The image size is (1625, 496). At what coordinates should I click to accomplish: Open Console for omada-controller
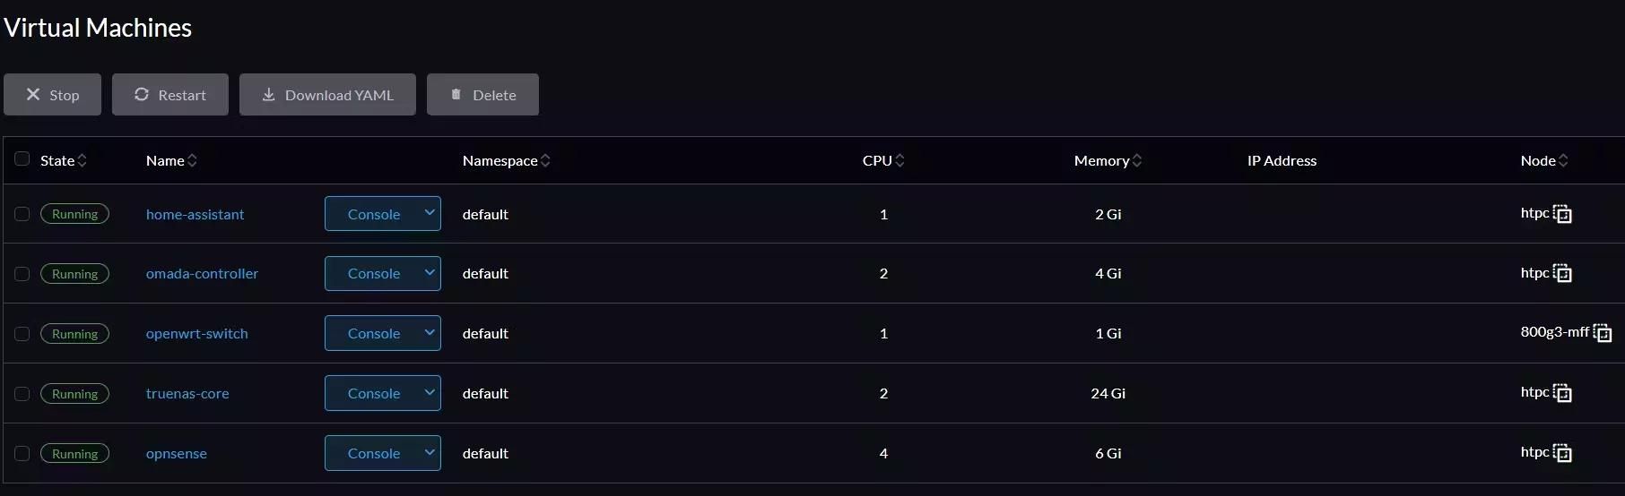373,273
